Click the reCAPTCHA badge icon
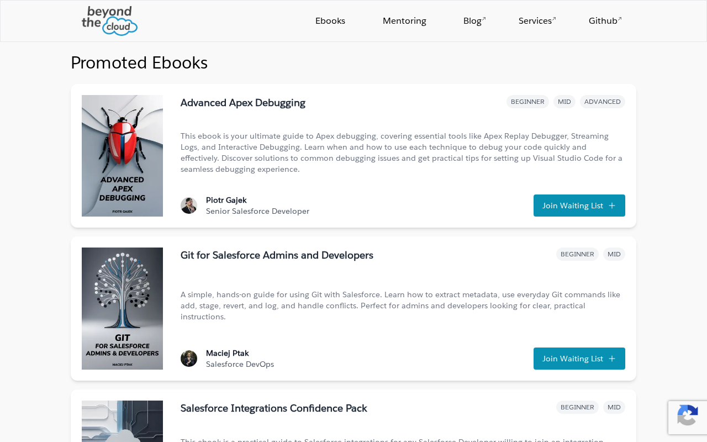This screenshot has height=442, width=707. [x=687, y=417]
